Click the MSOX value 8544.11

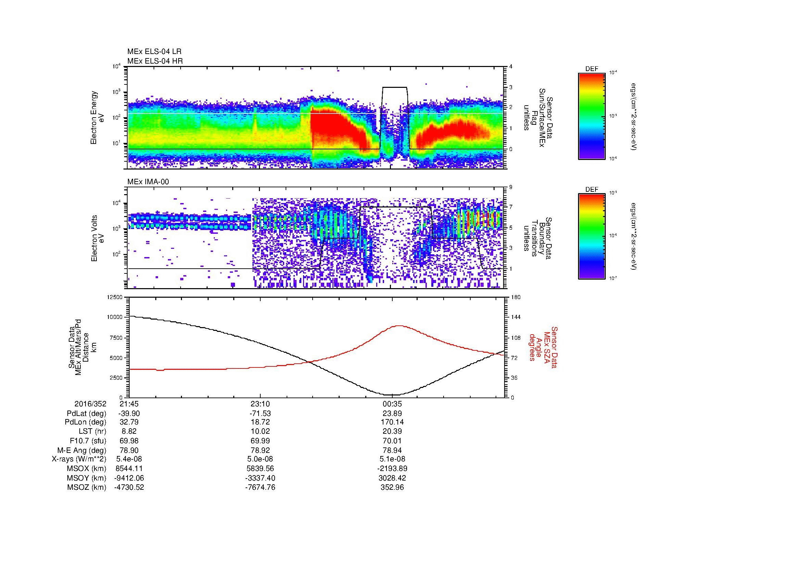click(129, 469)
